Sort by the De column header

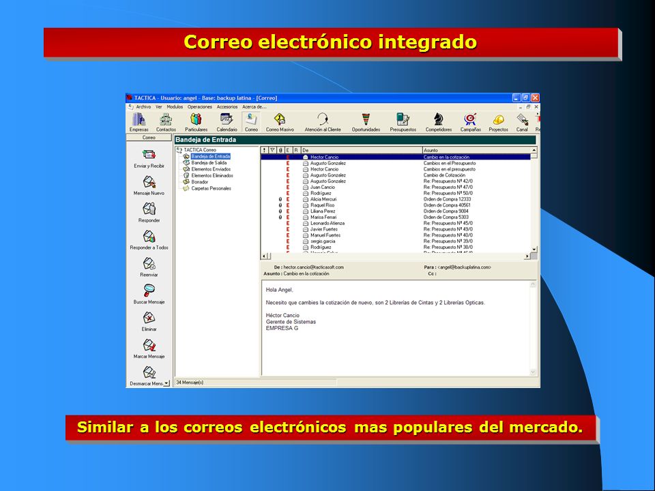click(x=362, y=150)
